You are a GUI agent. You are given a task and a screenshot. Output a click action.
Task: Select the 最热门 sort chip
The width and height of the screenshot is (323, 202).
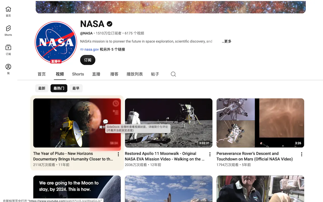[x=59, y=88]
